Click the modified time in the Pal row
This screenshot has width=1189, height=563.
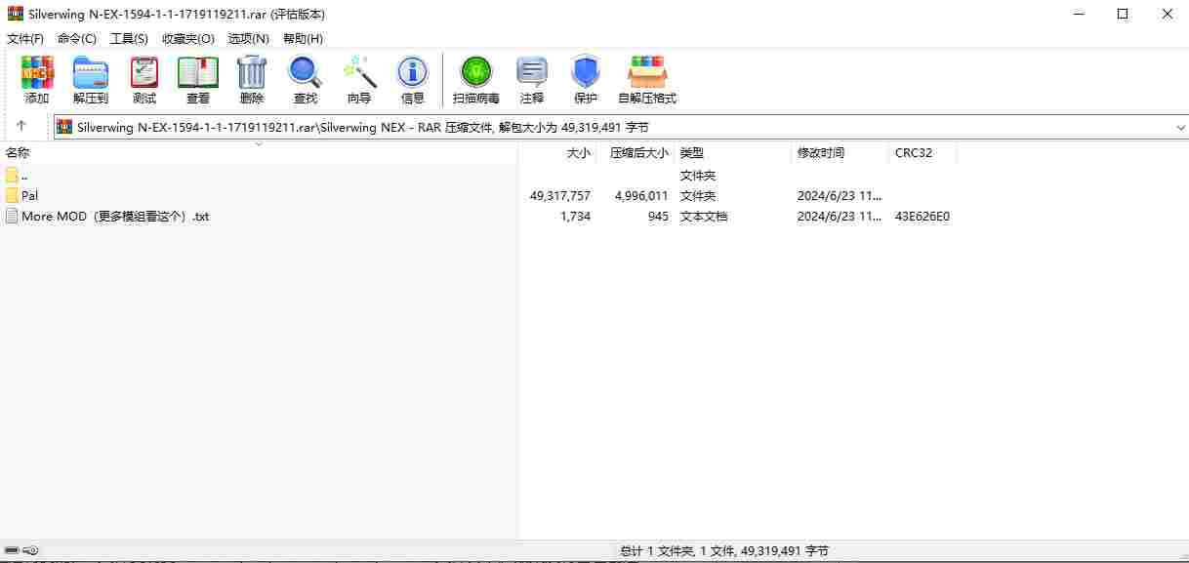click(840, 195)
